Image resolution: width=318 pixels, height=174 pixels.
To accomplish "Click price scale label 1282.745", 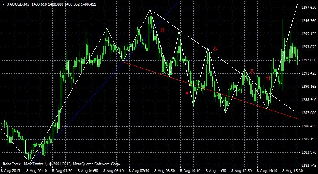I will tap(309, 165).
